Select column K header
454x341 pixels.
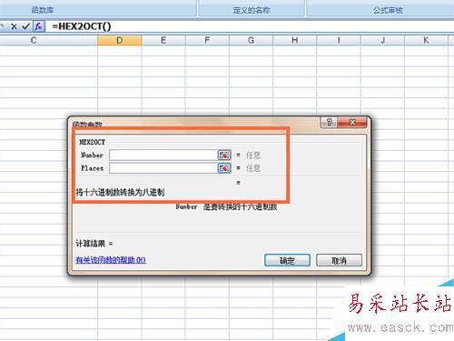coord(426,40)
